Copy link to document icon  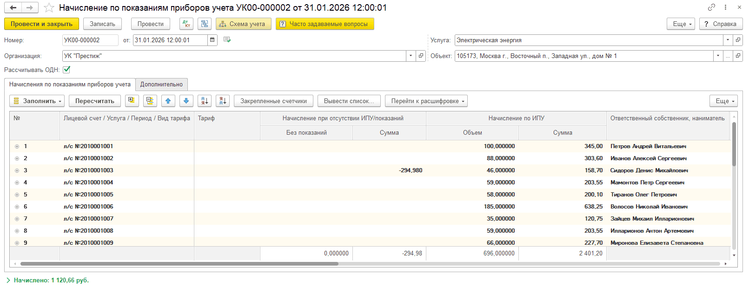711,7
